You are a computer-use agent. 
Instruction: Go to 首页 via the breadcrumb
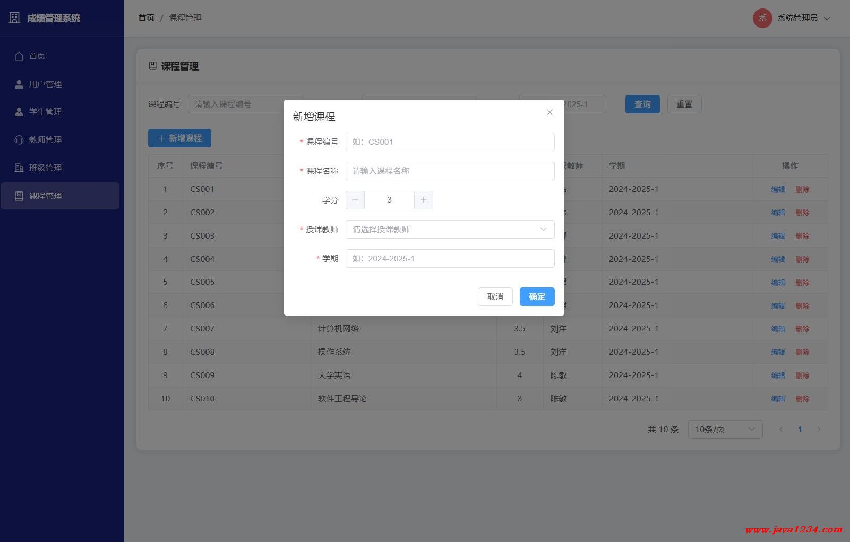tap(146, 18)
